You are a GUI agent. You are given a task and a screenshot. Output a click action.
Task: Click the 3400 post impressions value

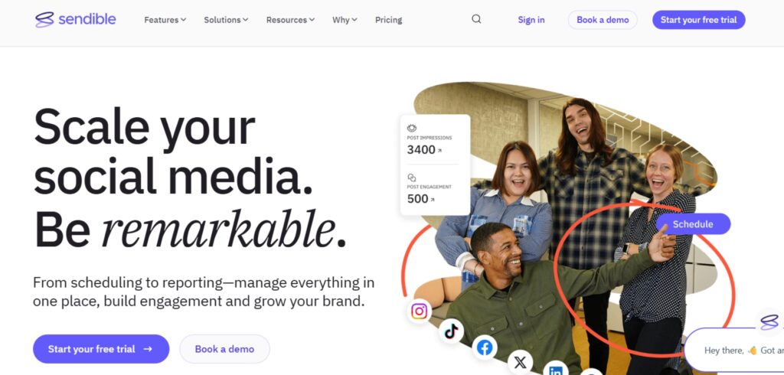tap(421, 149)
